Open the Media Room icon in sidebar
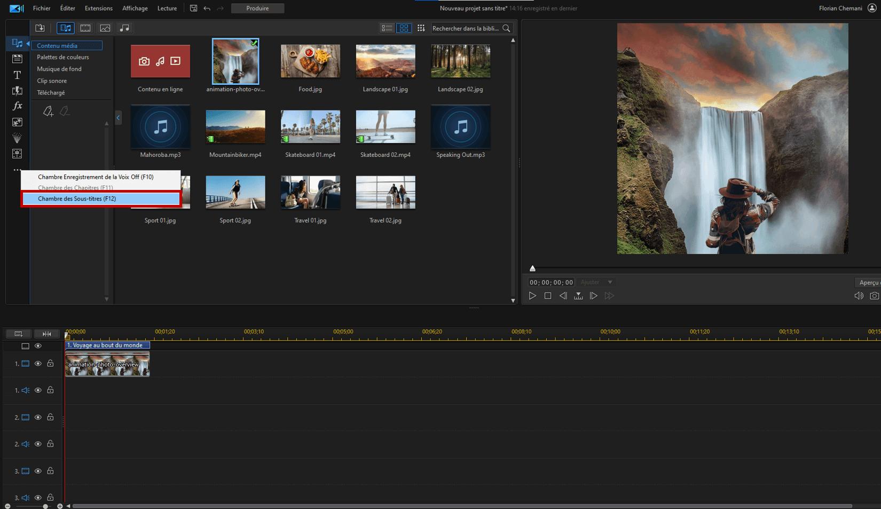Image resolution: width=881 pixels, height=509 pixels. tap(17, 43)
